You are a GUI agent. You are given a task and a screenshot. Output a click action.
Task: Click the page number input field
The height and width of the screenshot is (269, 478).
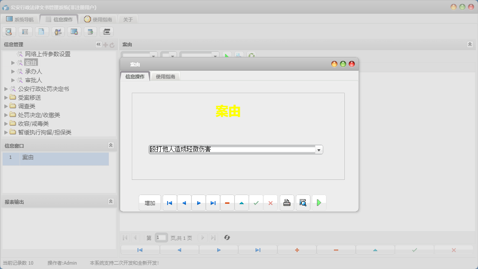(161, 238)
